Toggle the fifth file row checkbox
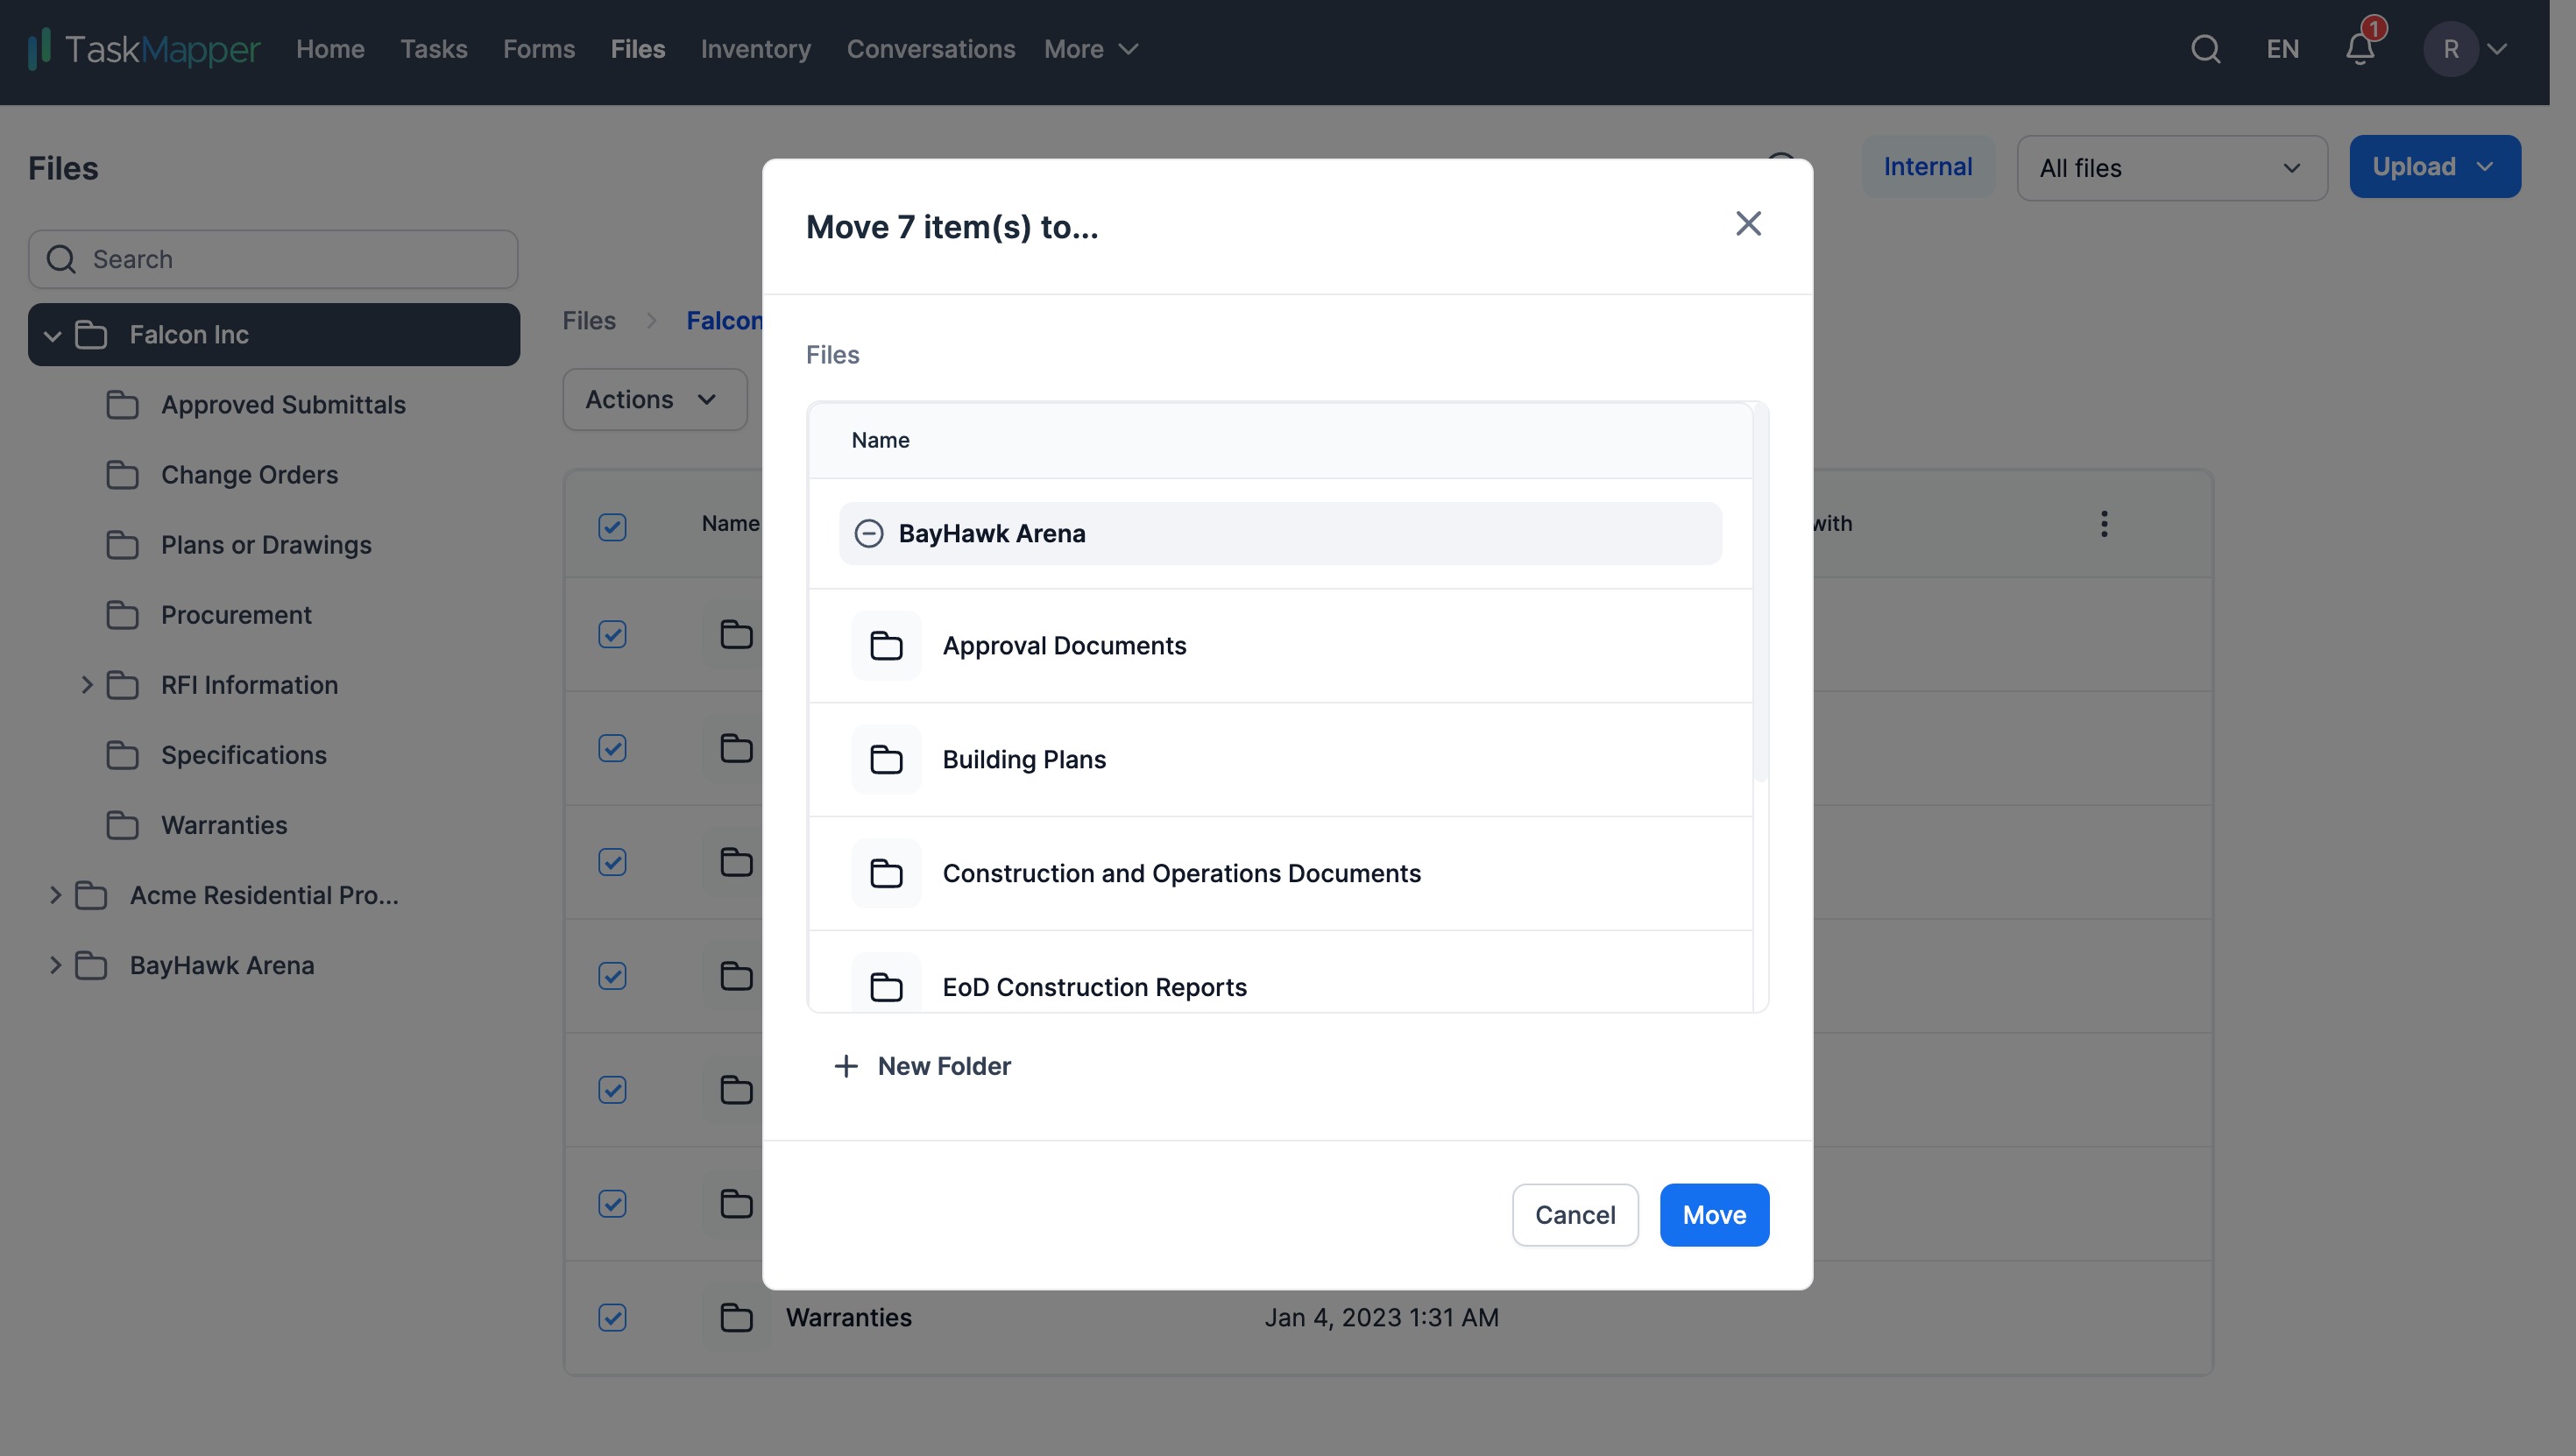The image size is (2576, 1456). [x=612, y=1090]
